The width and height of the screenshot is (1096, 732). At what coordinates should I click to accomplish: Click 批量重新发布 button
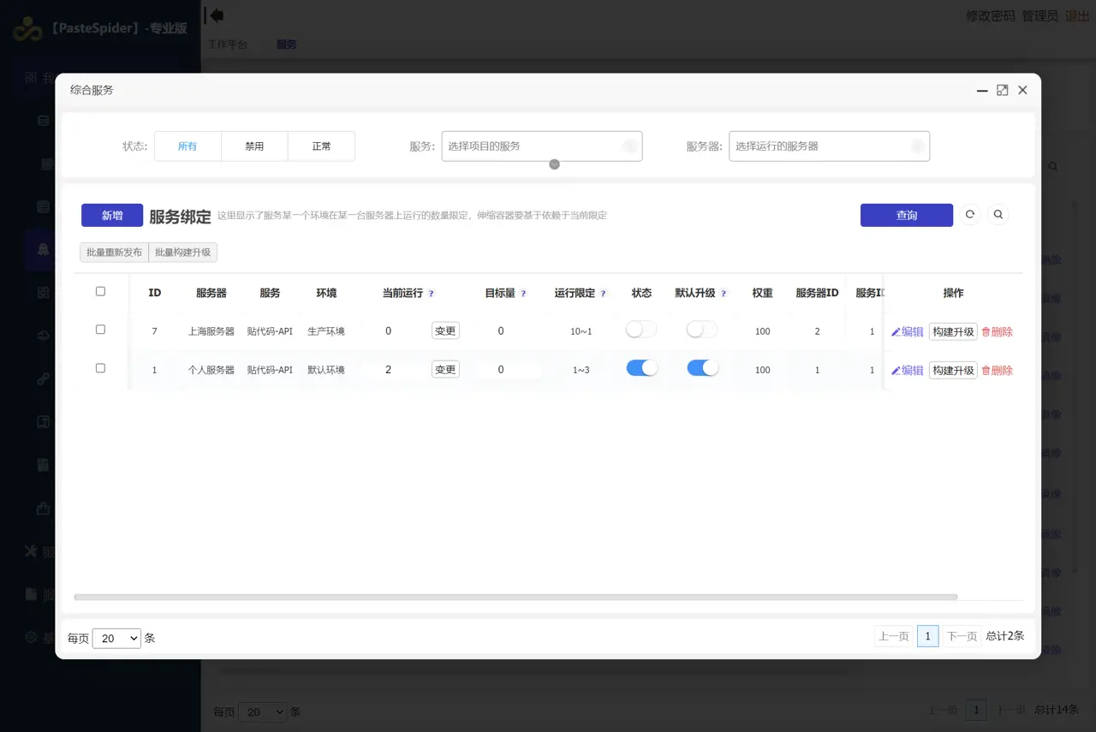click(x=114, y=253)
